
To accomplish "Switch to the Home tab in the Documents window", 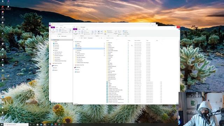I will [x=79, y=29].
